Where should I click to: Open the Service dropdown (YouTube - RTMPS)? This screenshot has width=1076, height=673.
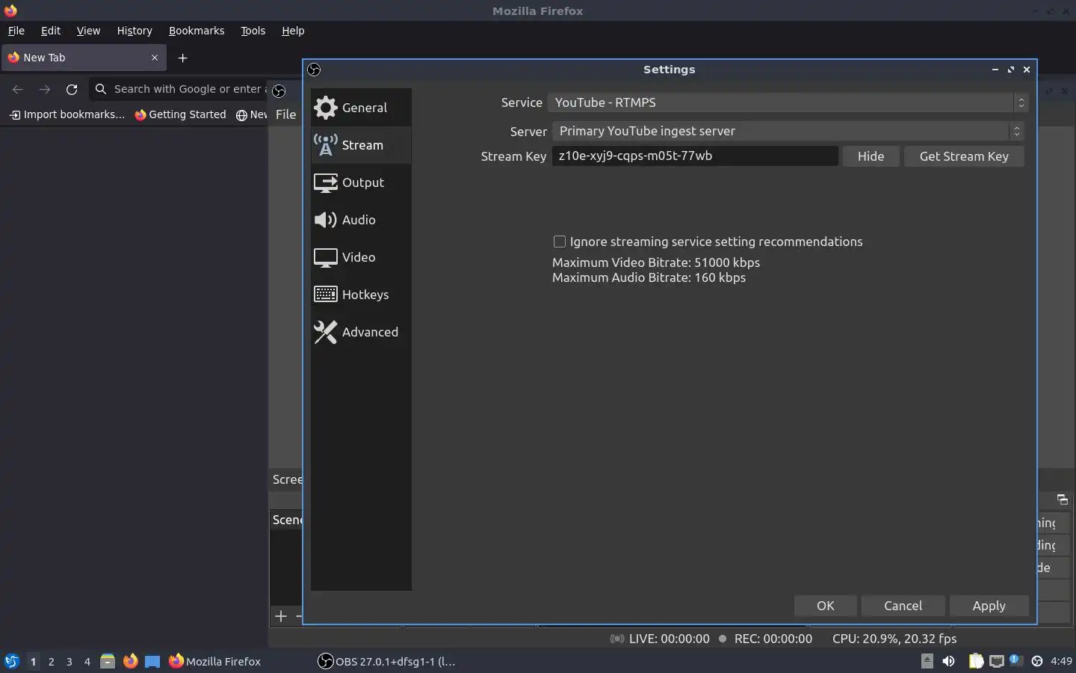pyautogui.click(x=788, y=102)
